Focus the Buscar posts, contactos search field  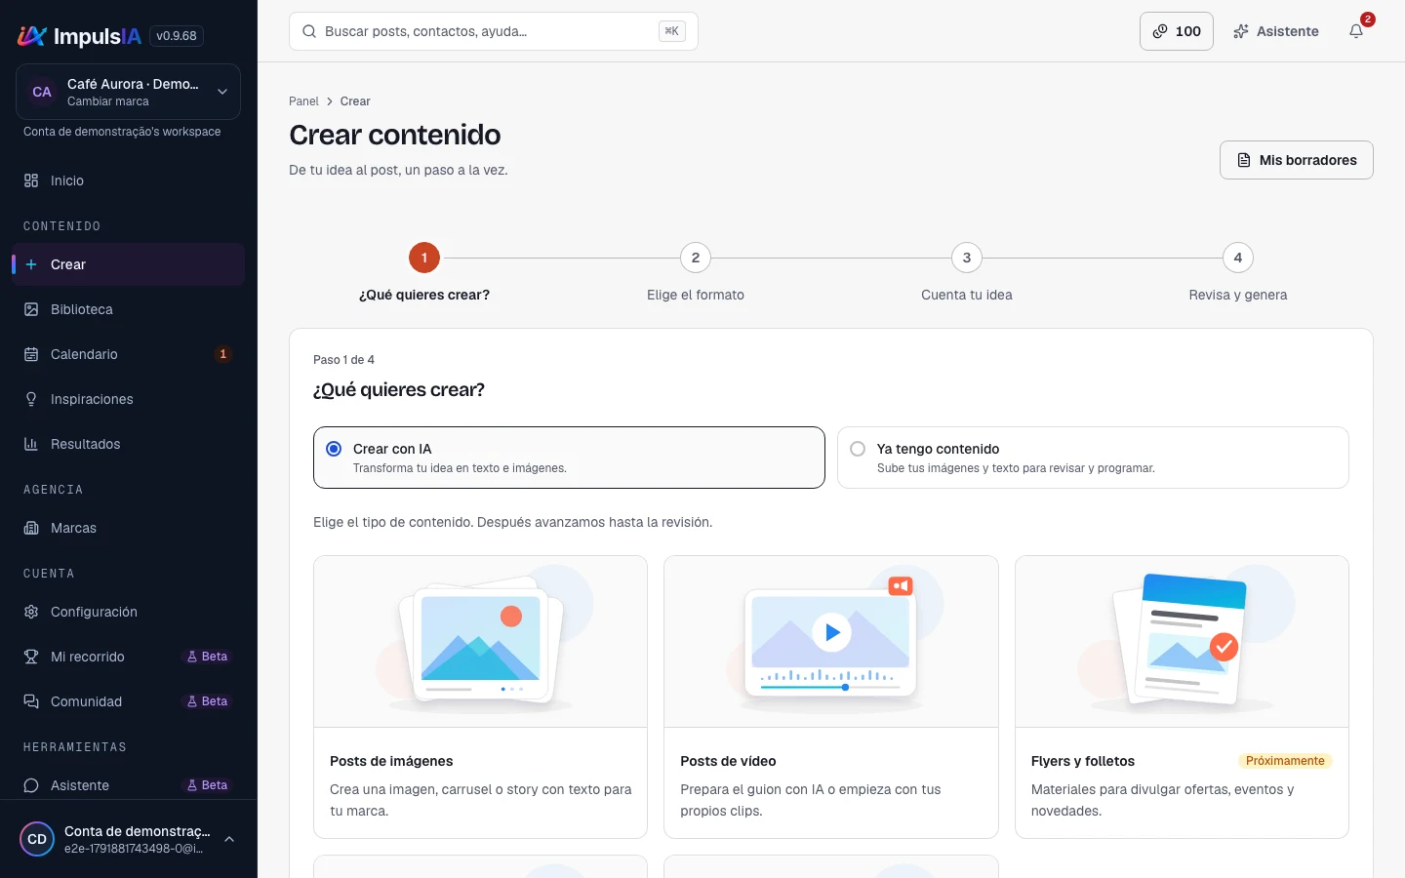pyautogui.click(x=494, y=31)
